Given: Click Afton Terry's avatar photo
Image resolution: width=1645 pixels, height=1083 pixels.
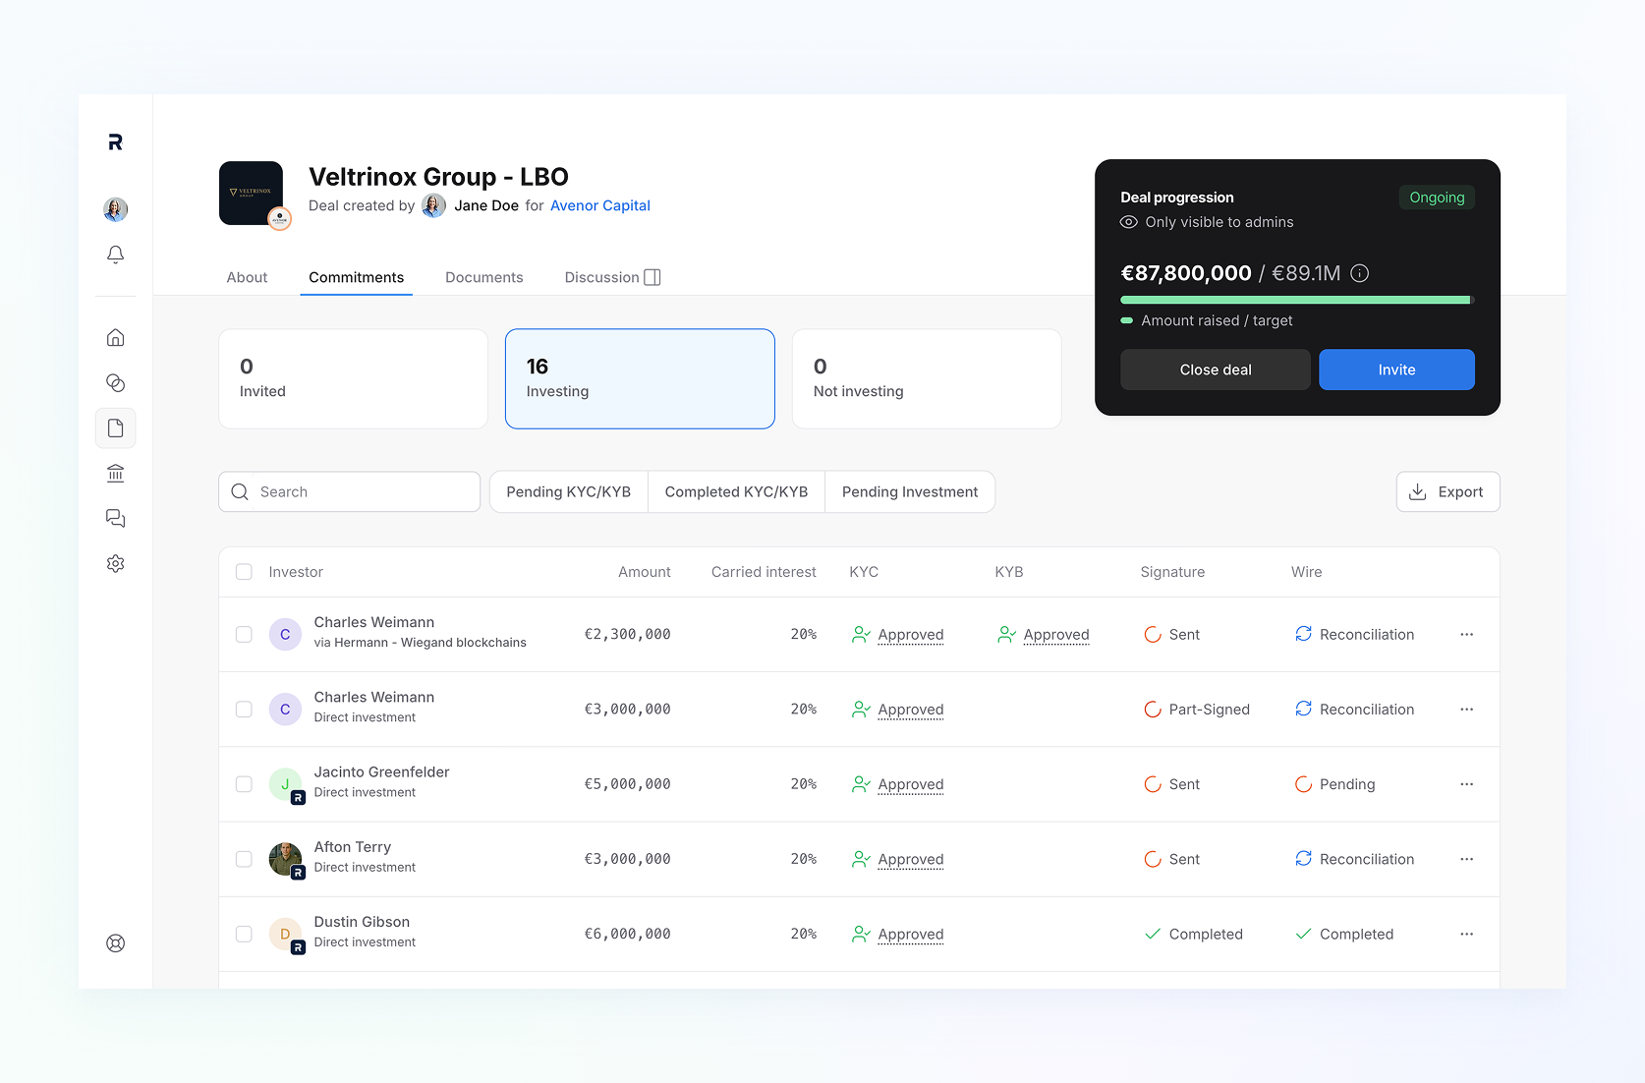Looking at the screenshot, I should coord(285,859).
